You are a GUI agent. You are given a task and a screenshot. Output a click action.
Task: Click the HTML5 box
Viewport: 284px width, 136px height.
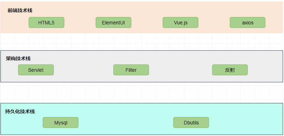click(x=46, y=23)
